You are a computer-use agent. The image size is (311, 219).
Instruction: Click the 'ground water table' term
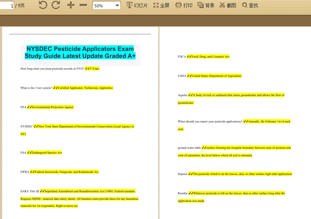coord(189,148)
